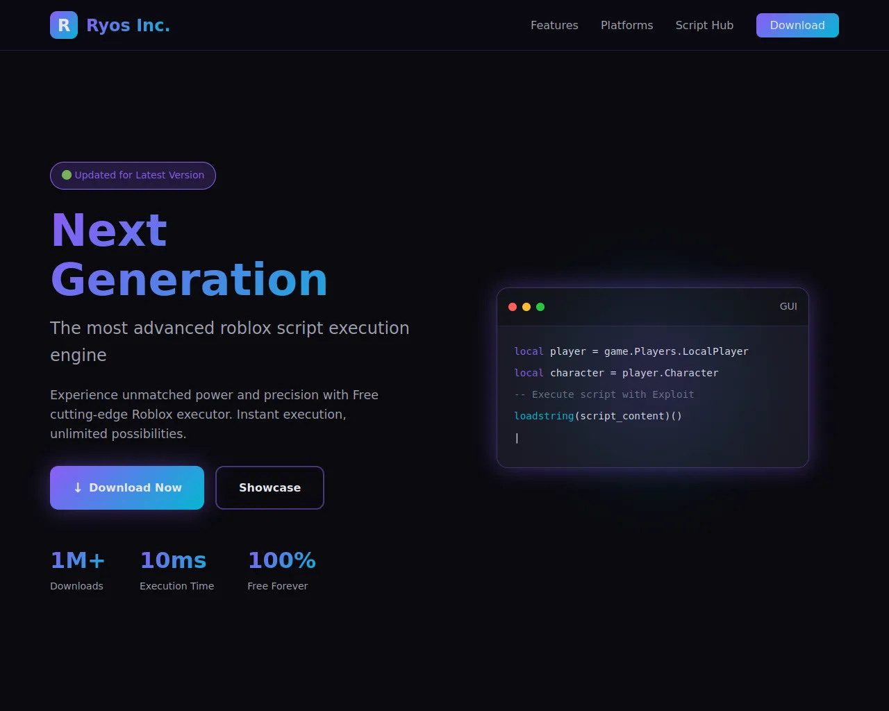Click the Updated for Latest Version badge

tap(133, 176)
